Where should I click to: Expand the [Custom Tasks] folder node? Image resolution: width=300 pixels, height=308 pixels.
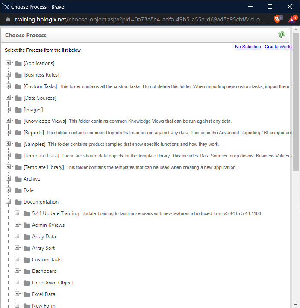coord(8,86)
